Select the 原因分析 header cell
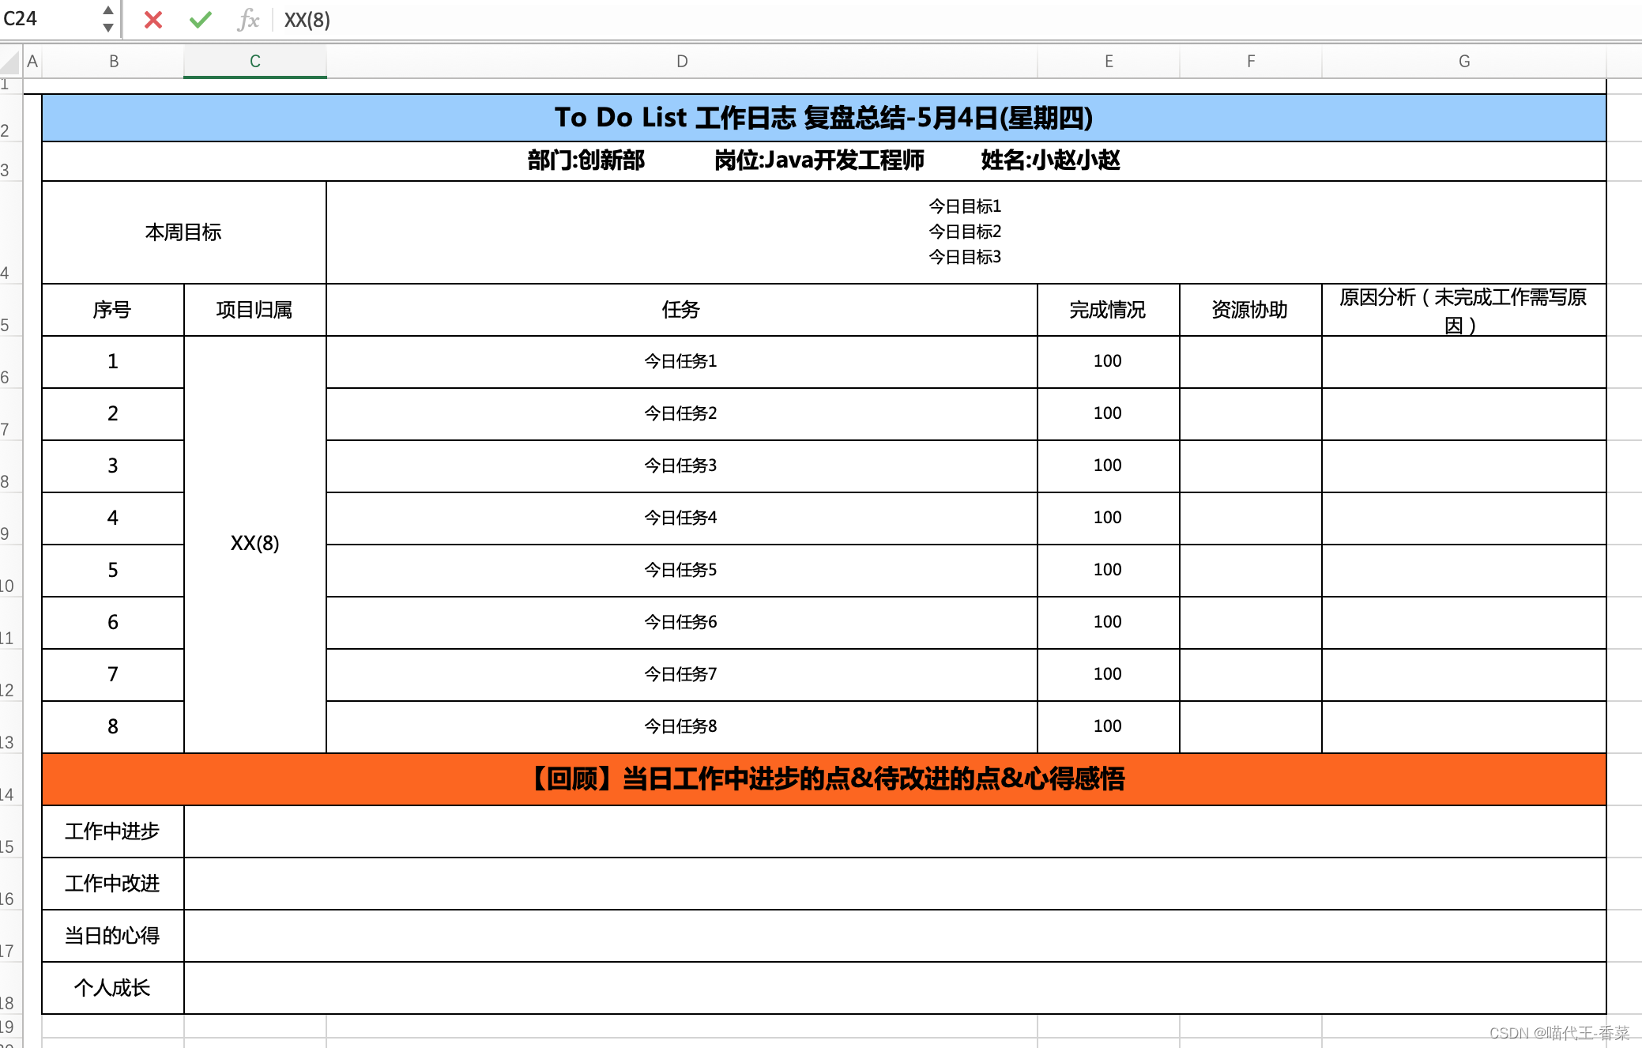The image size is (1642, 1048). 1464,310
